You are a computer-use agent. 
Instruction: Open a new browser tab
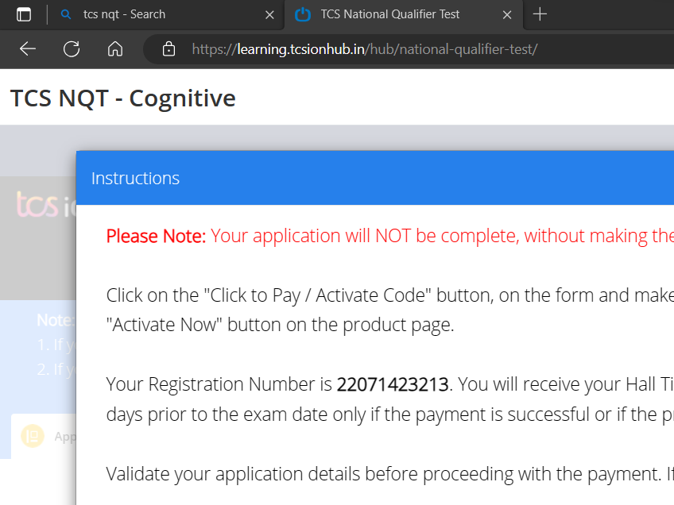(540, 14)
